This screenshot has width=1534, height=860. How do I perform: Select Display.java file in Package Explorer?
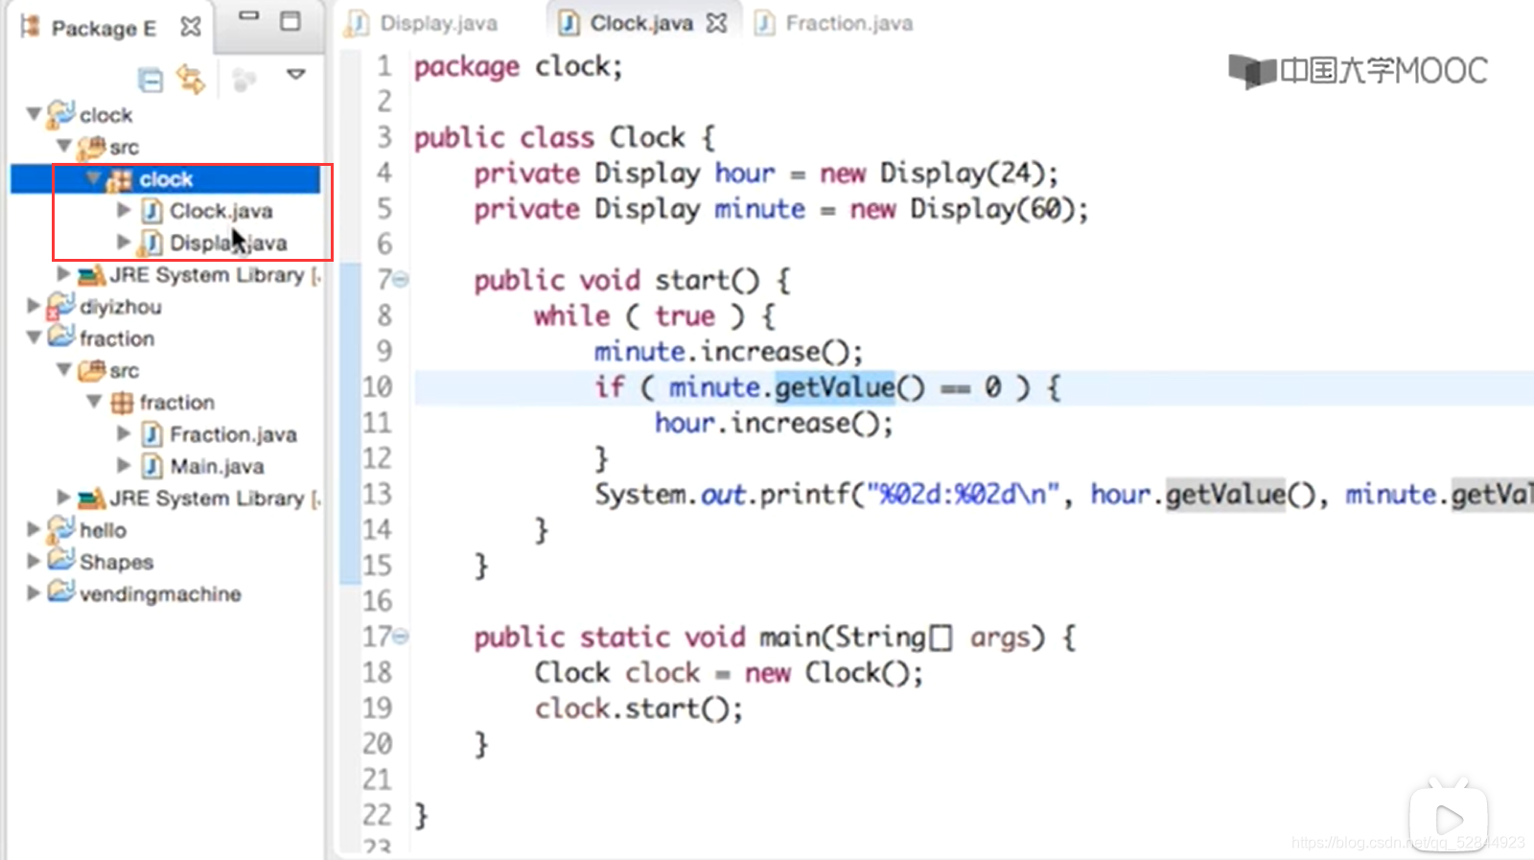tap(228, 243)
